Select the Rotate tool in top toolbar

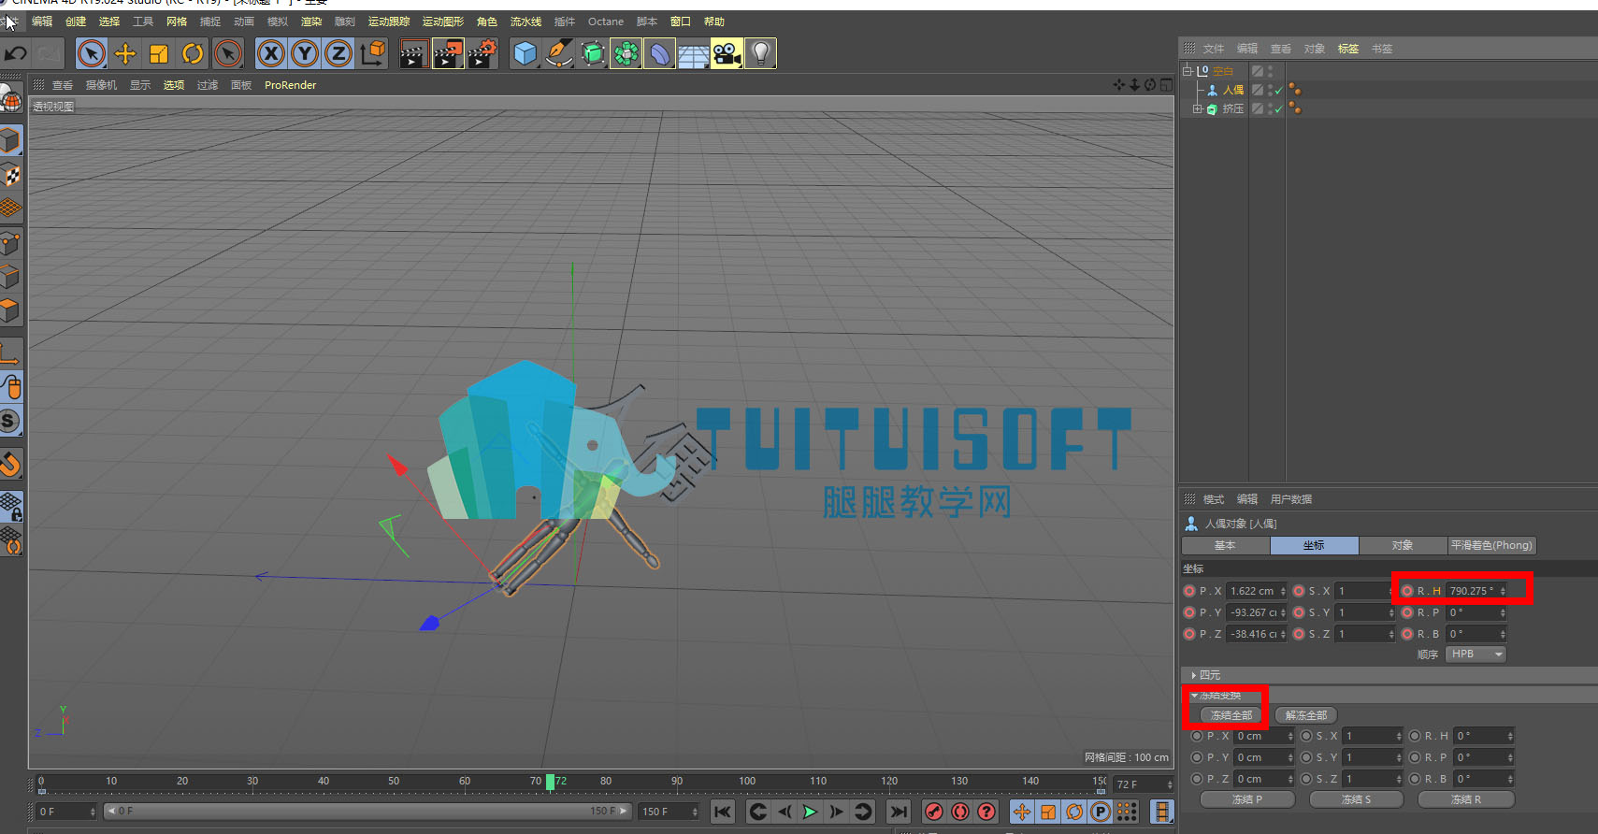[x=193, y=54]
